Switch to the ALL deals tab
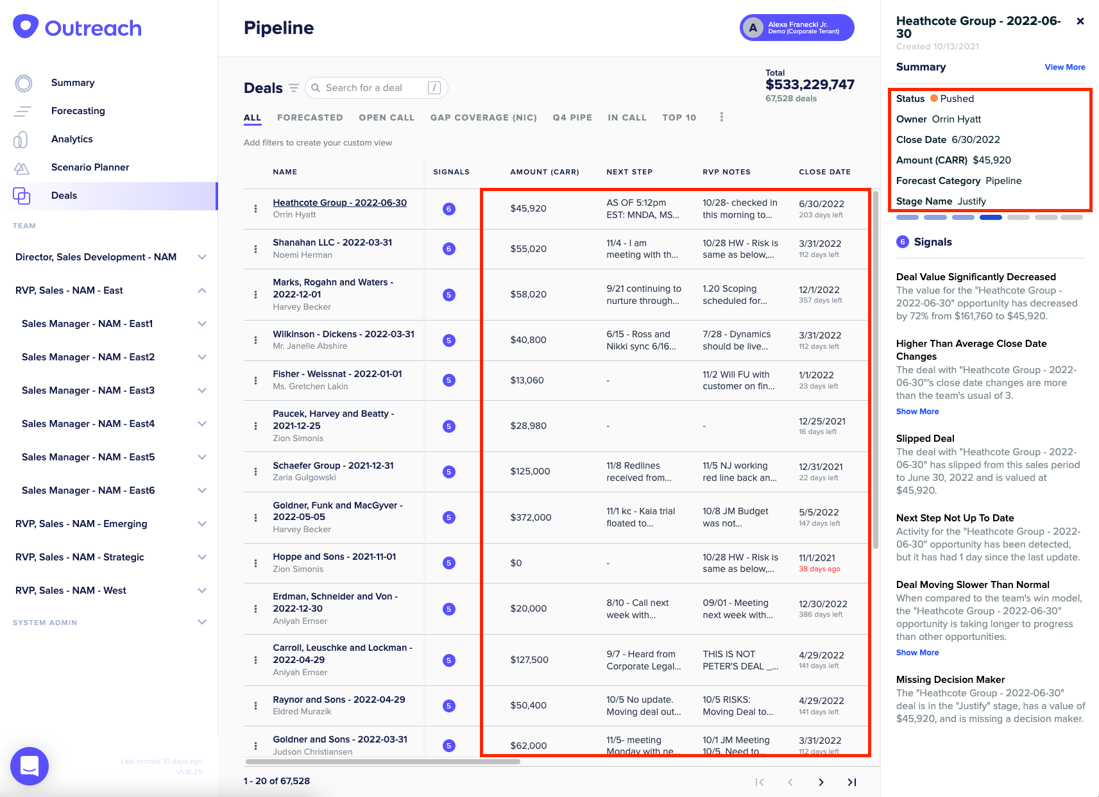1099x797 pixels. click(x=252, y=117)
